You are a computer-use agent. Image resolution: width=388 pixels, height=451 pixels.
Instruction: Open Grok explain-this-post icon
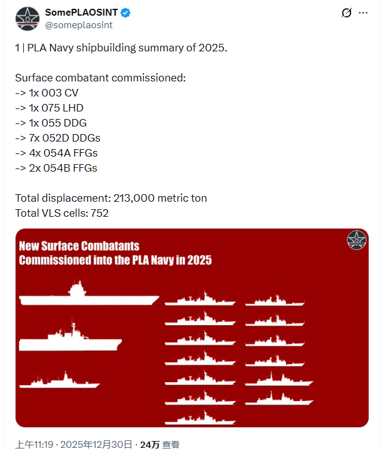pyautogui.click(x=345, y=13)
